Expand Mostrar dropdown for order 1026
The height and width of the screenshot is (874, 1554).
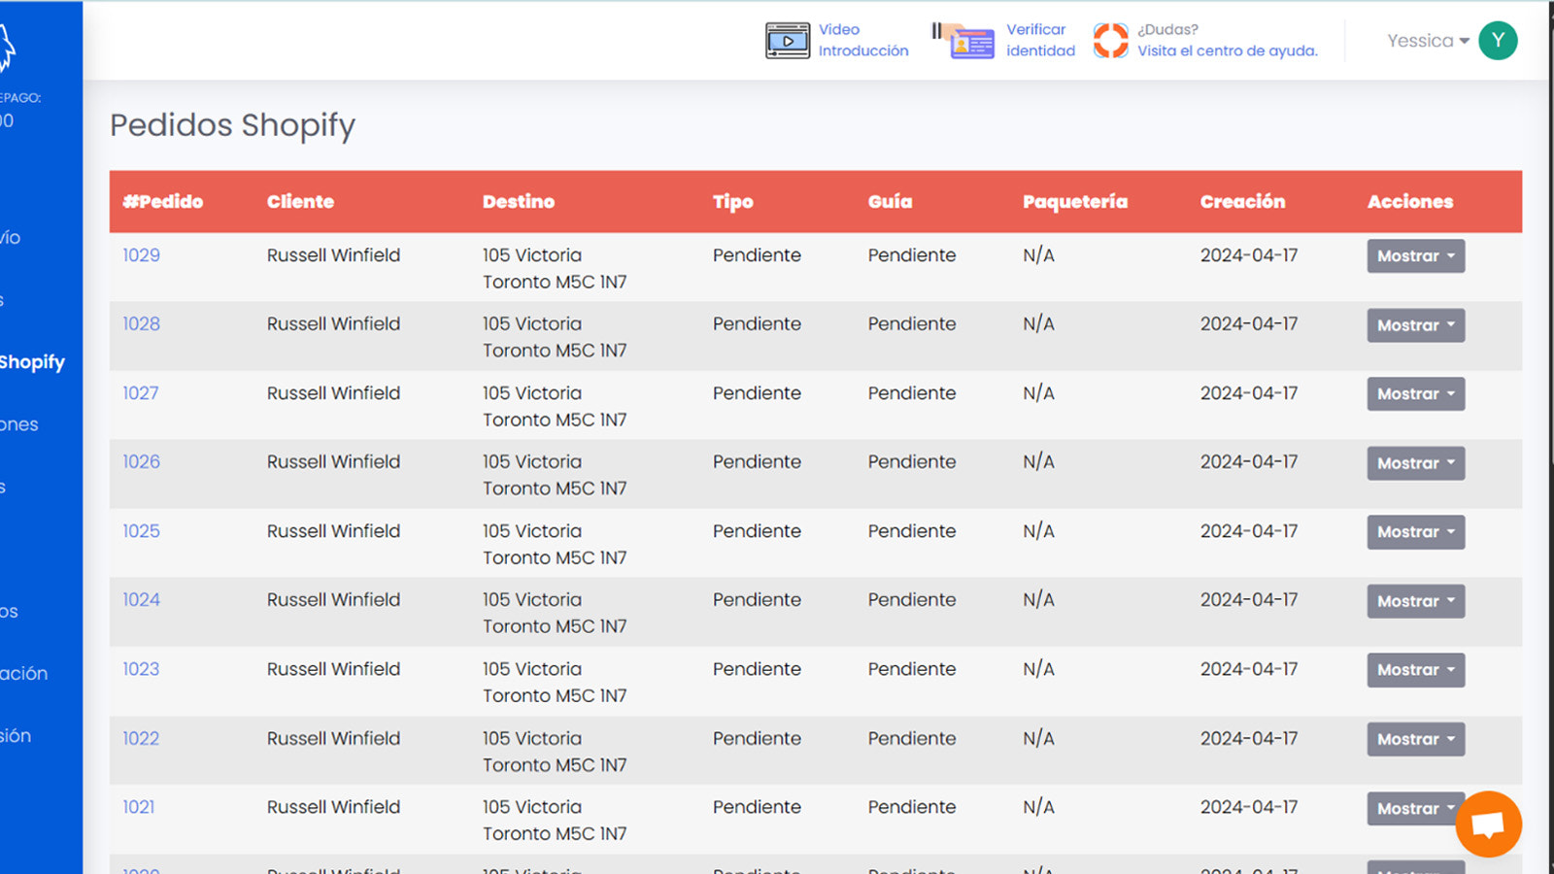point(1415,463)
